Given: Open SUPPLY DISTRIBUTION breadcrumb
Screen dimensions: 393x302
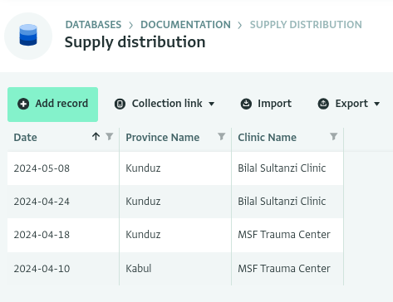Looking at the screenshot, I should 306,25.
